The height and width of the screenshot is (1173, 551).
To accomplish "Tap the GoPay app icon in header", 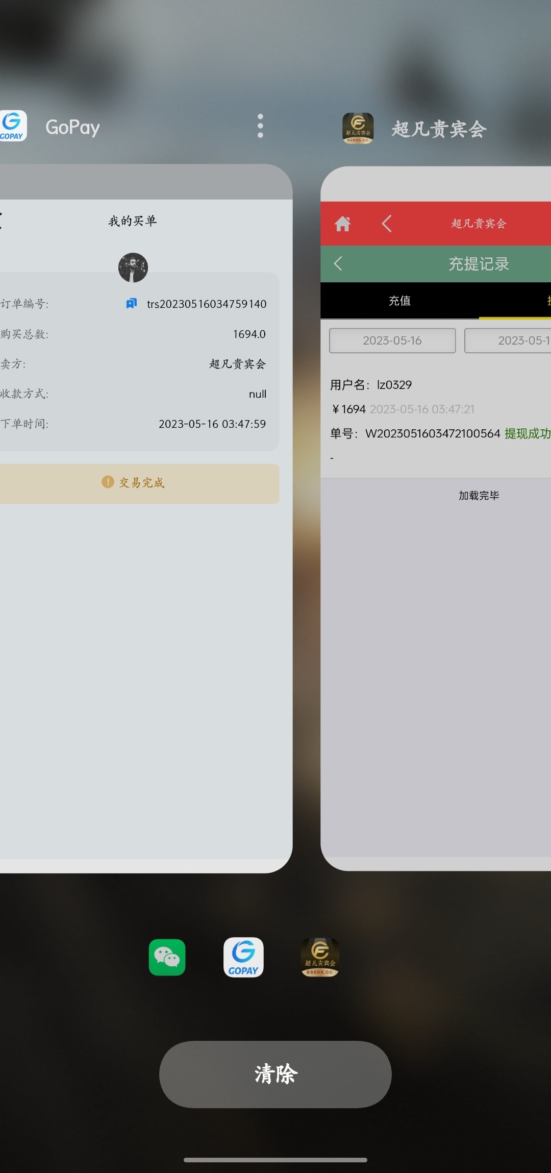I will point(13,126).
